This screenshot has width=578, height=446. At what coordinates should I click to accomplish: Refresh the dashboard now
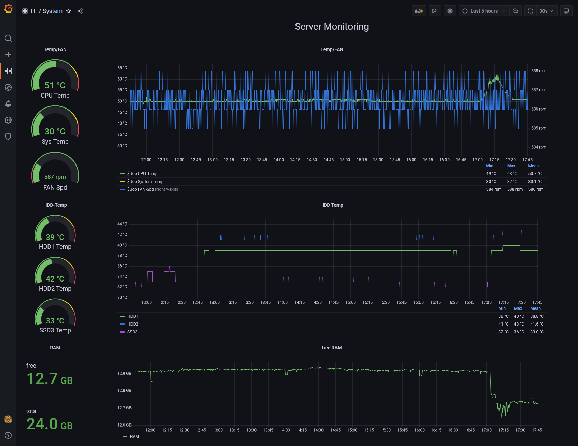531,11
